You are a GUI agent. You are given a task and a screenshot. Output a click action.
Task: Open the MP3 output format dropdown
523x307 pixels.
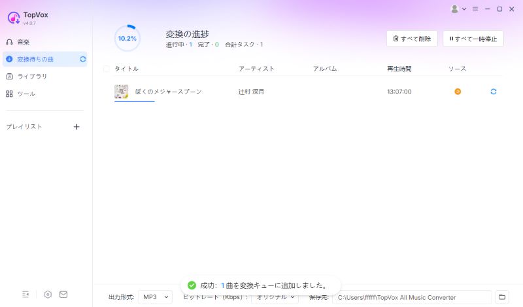(156, 297)
